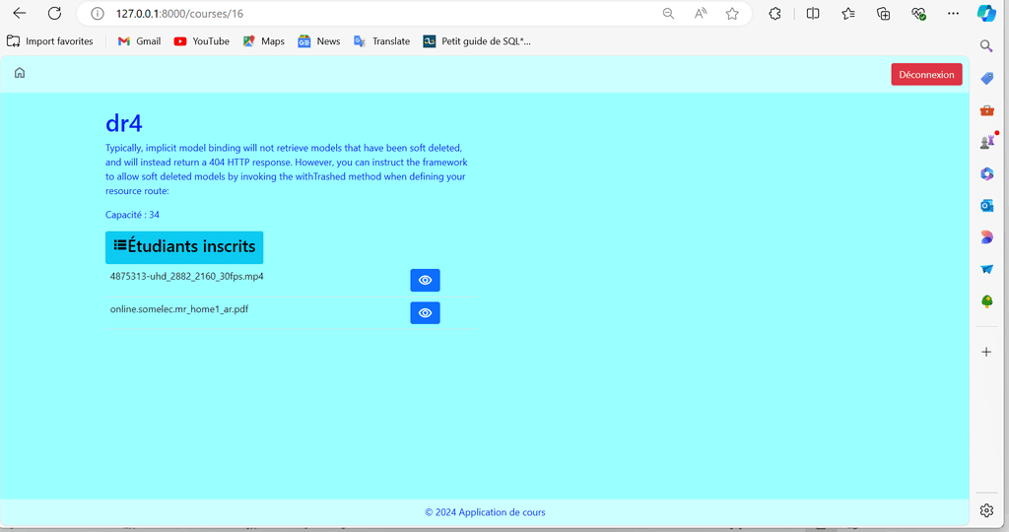Open sidebar Microsoft 365 icon
1009x532 pixels.
point(987,173)
